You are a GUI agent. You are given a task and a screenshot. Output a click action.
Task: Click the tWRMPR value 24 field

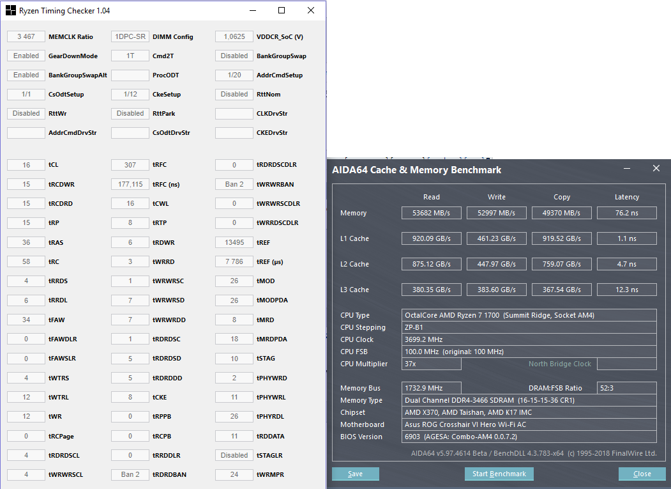click(234, 474)
